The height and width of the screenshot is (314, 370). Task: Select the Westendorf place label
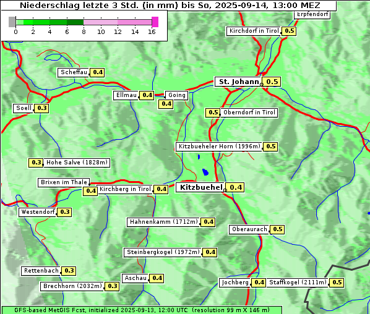click(x=38, y=212)
